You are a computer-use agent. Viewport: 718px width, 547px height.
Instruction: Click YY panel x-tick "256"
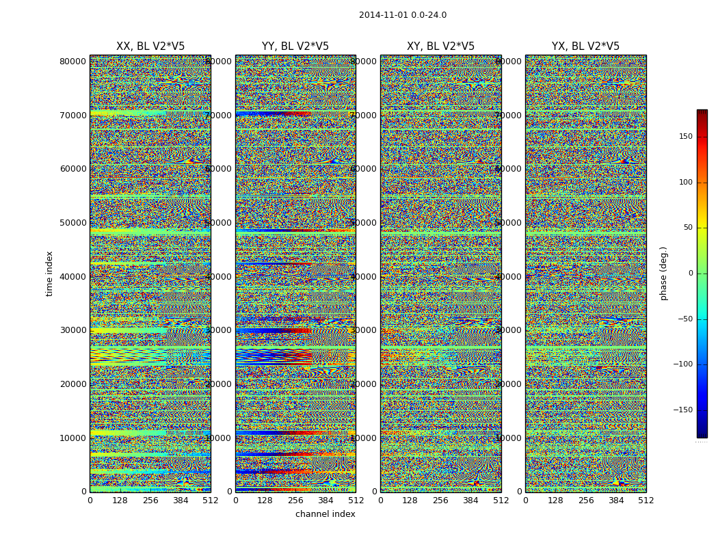(295, 501)
